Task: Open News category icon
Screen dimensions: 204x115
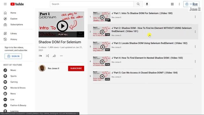Action: [x=5, y=94]
